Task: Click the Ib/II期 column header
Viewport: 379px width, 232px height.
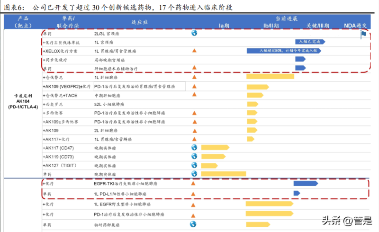Action: 271,26
